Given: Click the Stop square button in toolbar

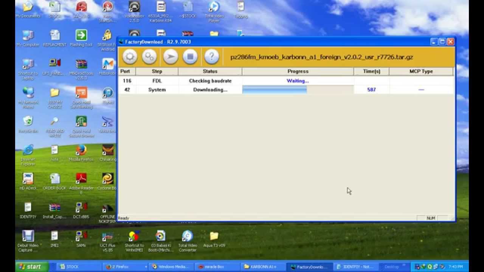Looking at the screenshot, I should point(190,57).
